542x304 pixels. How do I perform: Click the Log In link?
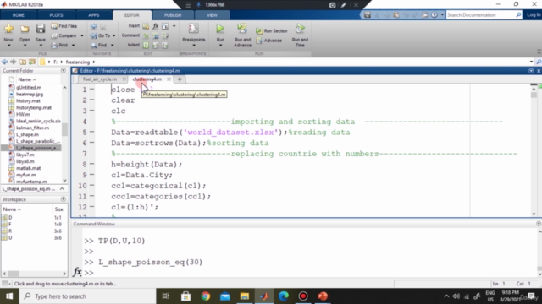[534, 14]
